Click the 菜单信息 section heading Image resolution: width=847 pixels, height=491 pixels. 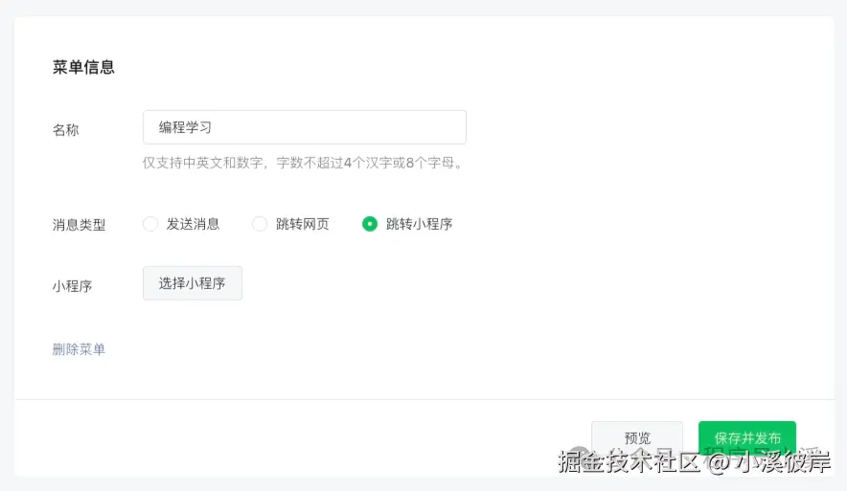(x=83, y=67)
